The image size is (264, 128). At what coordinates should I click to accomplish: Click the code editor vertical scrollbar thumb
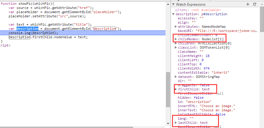point(168,90)
